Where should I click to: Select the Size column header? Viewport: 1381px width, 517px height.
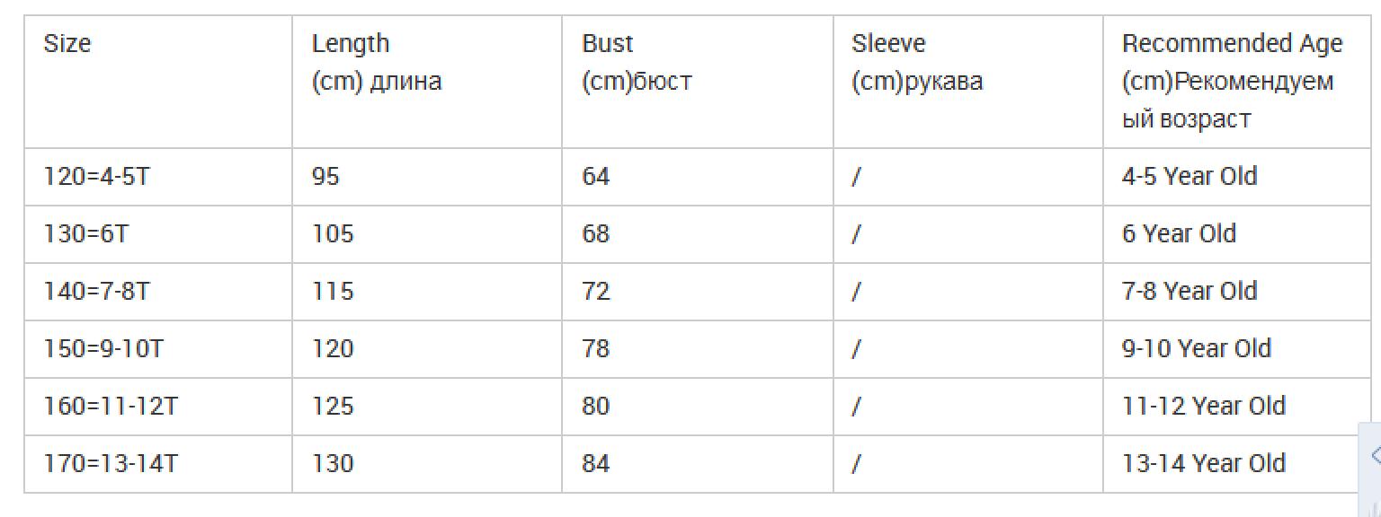point(157,82)
